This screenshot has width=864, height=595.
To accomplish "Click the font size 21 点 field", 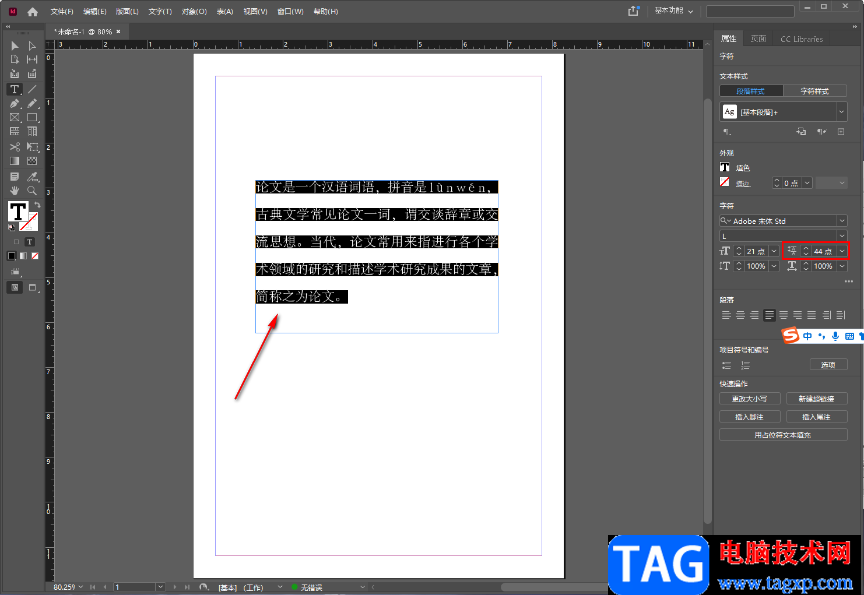I will click(x=757, y=251).
